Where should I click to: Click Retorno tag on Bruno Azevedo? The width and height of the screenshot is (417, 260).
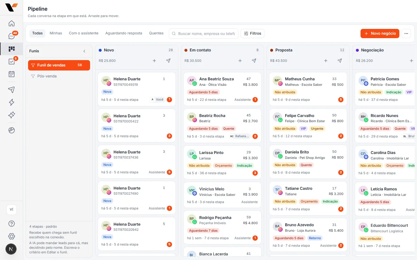pos(315,238)
